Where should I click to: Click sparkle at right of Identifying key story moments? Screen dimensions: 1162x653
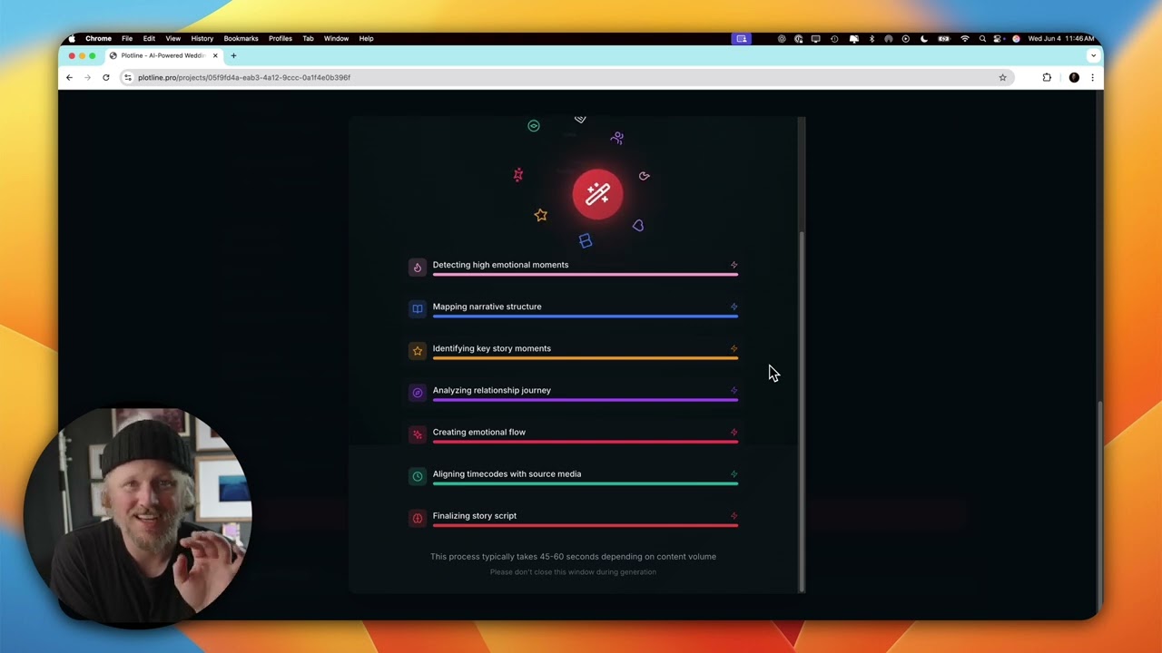pyautogui.click(x=734, y=348)
